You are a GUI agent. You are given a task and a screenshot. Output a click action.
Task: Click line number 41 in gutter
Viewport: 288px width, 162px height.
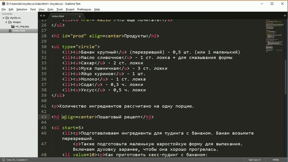coord(44,106)
